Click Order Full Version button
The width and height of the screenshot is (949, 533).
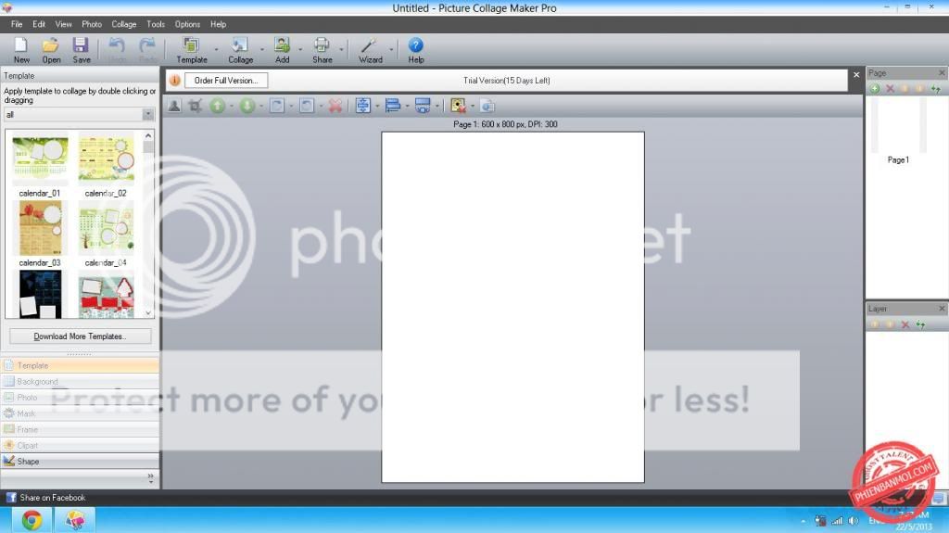click(x=226, y=80)
